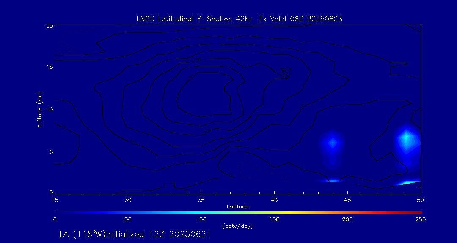Viewport: 457px width, 243px height.
Task: Click latitude axis tick label 25
Action: click(x=55, y=200)
